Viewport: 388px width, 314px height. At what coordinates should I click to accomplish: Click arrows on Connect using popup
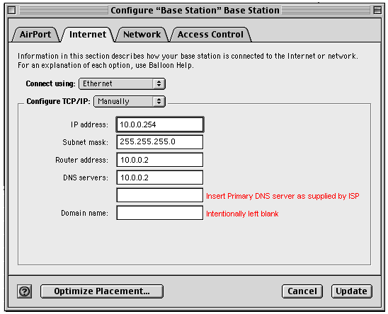[x=159, y=84]
